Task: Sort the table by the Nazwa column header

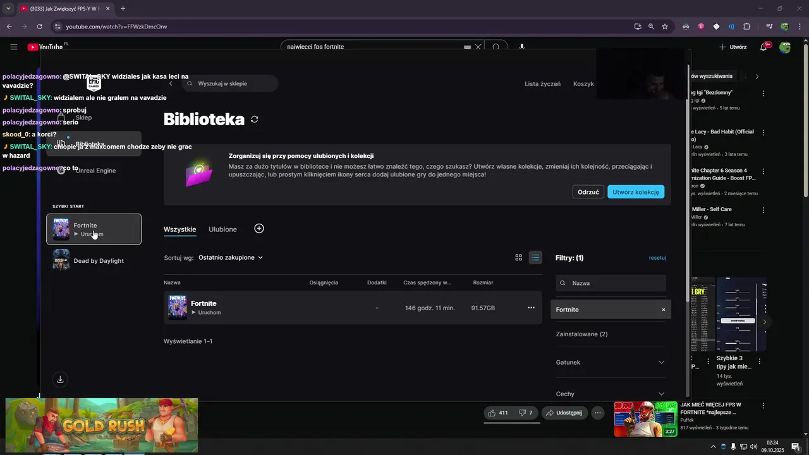Action: coord(172,282)
